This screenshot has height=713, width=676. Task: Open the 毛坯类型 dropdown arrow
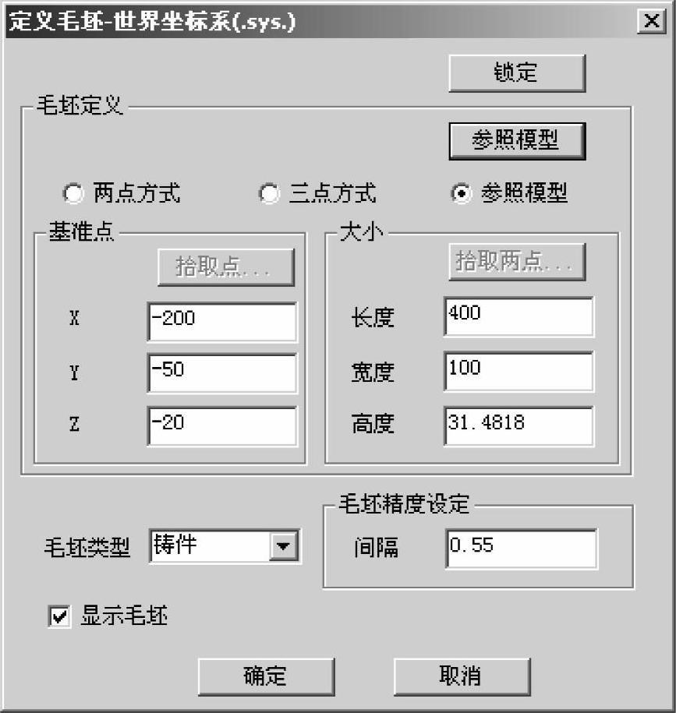(x=284, y=545)
